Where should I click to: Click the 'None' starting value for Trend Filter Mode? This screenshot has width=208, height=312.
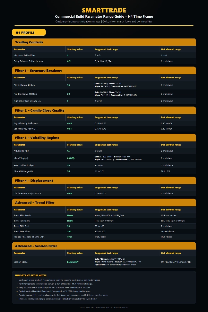(70, 216)
